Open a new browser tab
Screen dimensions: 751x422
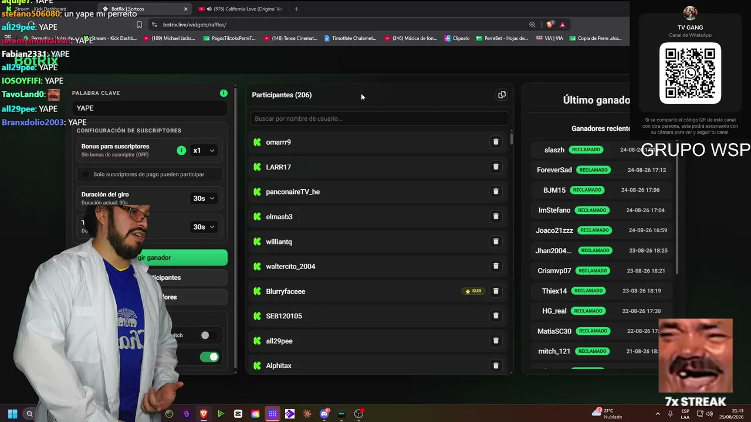[x=296, y=9]
